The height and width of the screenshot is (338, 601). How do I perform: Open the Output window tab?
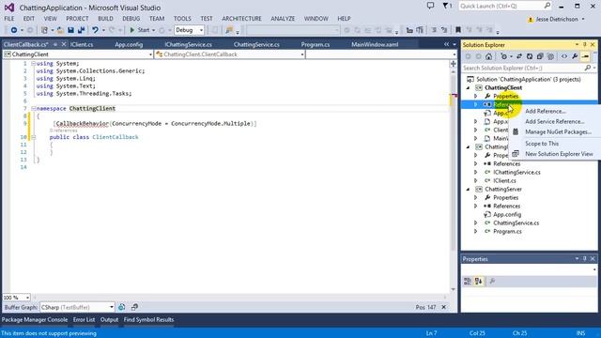[109, 319]
